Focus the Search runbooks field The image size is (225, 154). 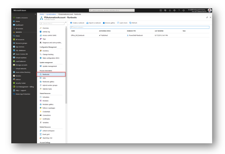140,27
